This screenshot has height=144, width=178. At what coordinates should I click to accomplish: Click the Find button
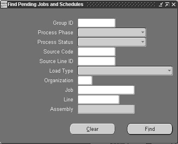click(150, 129)
